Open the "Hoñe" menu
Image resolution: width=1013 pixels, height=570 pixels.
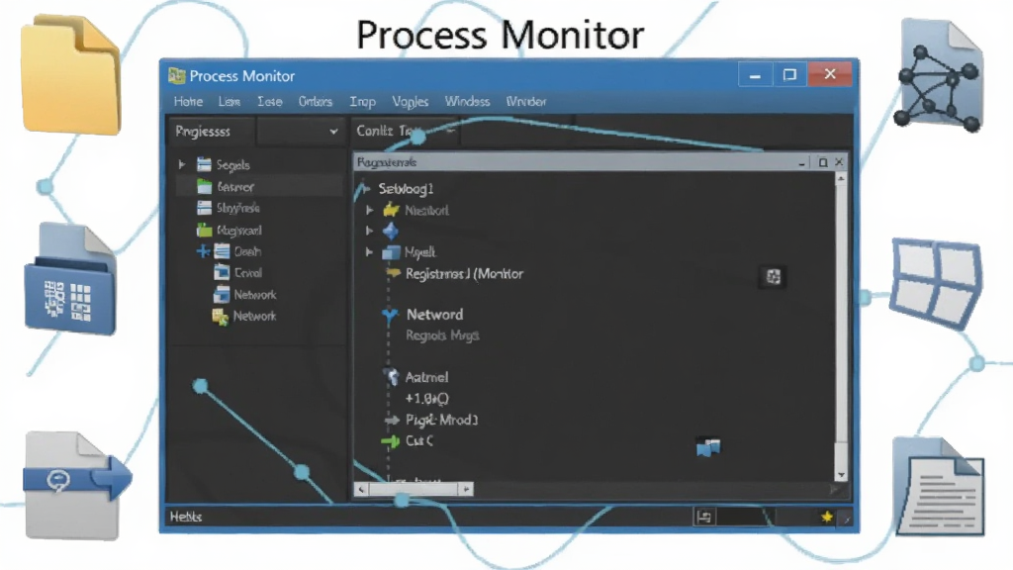click(x=188, y=102)
